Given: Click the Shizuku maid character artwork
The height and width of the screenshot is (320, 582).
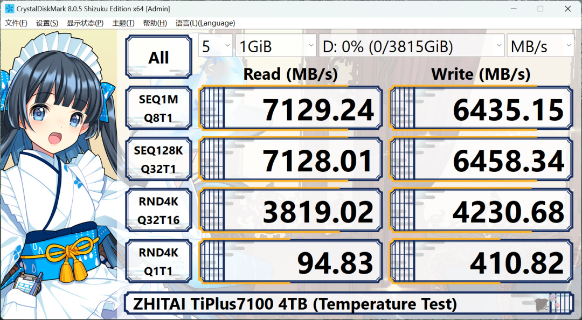Looking at the screenshot, I should [59, 173].
